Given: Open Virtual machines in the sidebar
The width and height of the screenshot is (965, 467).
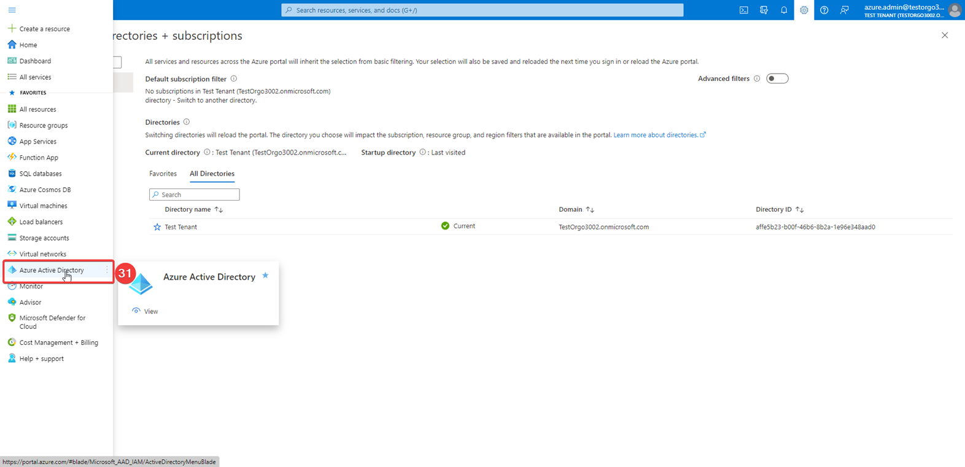Looking at the screenshot, I should pos(43,206).
